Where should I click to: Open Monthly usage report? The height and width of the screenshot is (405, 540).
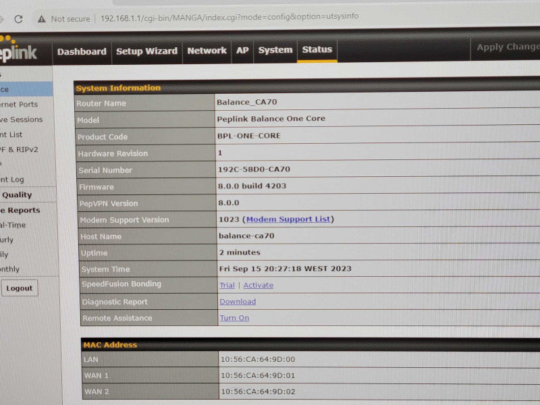(9, 269)
